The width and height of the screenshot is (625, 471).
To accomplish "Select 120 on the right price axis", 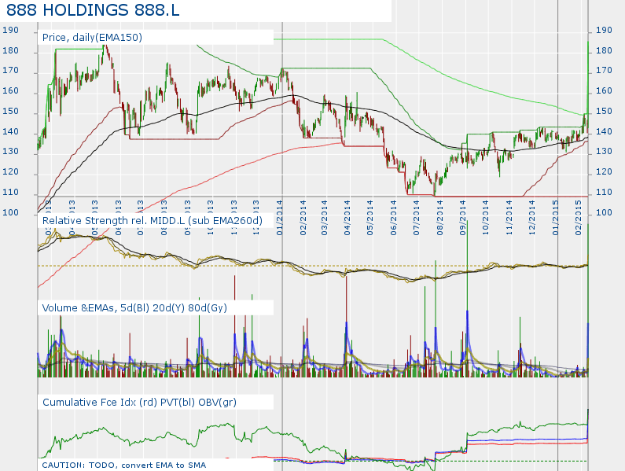I will pos(604,172).
